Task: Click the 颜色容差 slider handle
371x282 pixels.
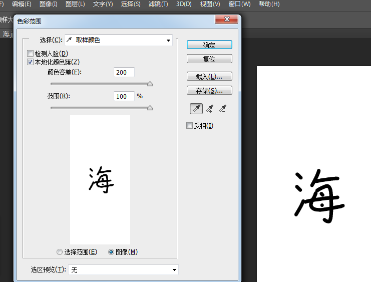Action: point(150,84)
